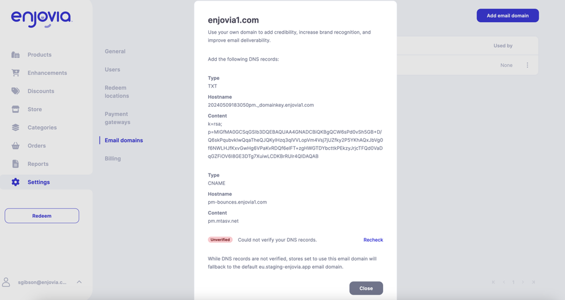Open the three-dot row actions menu

[527, 65]
